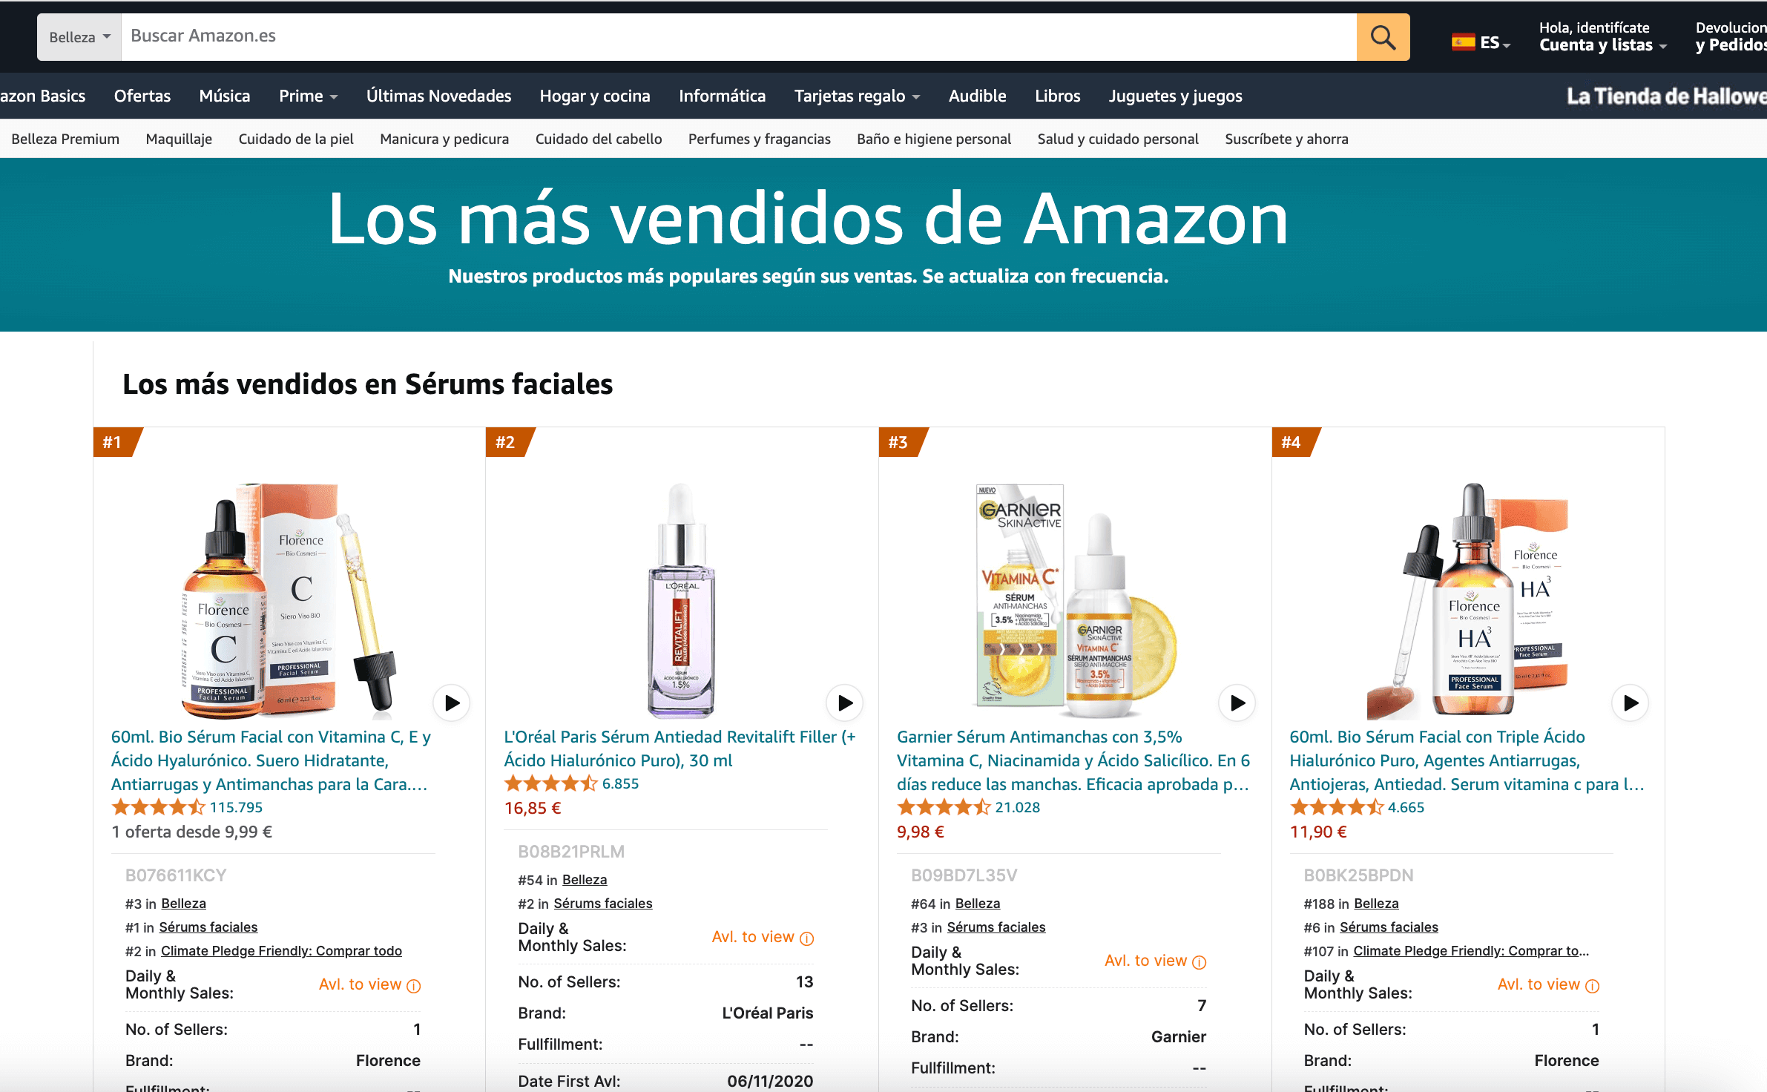Play video for Garnier Vitamina C serum
The image size is (1767, 1092).
(x=1237, y=703)
